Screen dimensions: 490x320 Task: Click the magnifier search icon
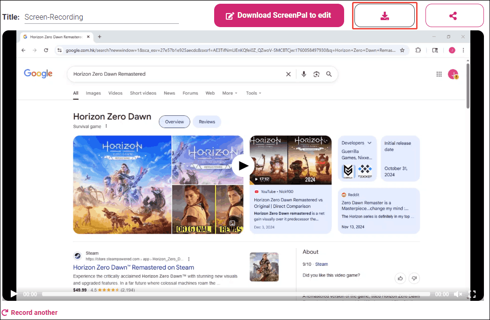(329, 74)
